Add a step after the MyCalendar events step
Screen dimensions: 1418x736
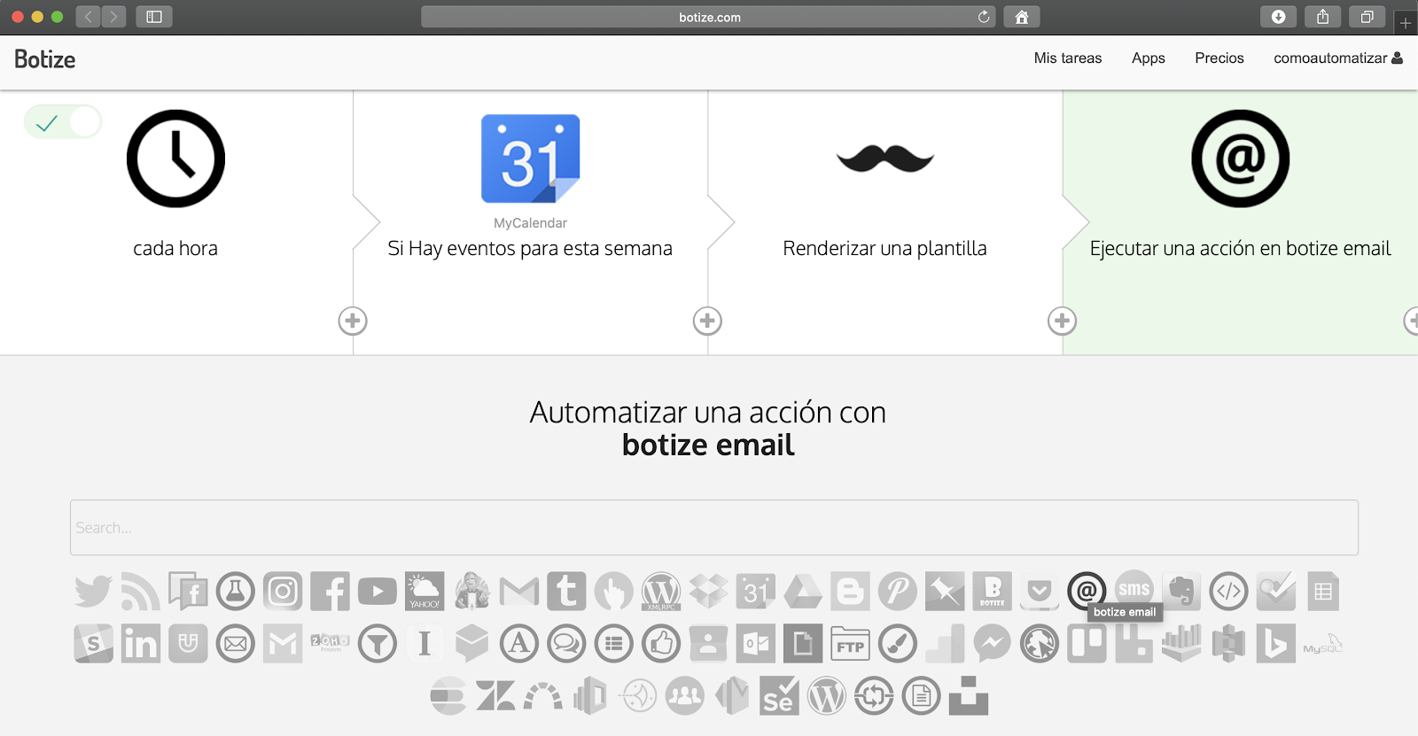(x=707, y=321)
